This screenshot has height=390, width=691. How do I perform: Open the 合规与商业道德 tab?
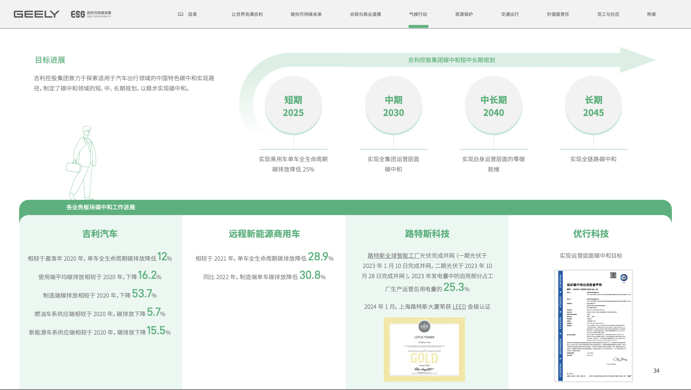tap(365, 14)
